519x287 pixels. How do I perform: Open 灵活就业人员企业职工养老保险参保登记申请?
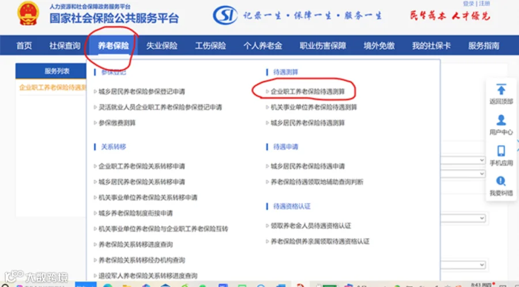(160, 107)
